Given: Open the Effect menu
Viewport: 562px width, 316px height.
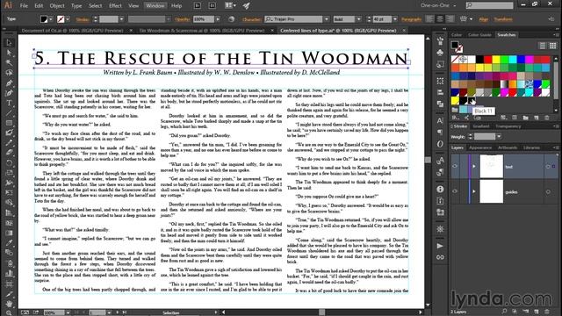Looking at the screenshot, I should point(115,6).
